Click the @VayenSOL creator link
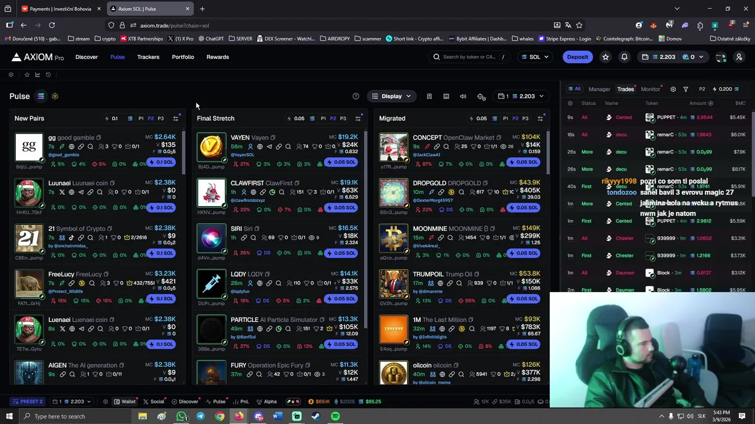755x424 pixels. (x=242, y=155)
